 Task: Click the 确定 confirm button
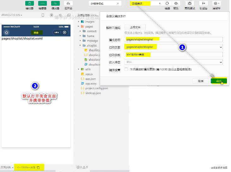[x=219, y=81]
